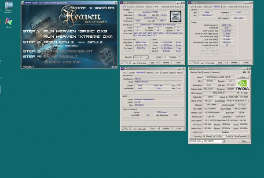
Task: Open the GPU-Z hamburger menu icon
Action: point(249,72)
